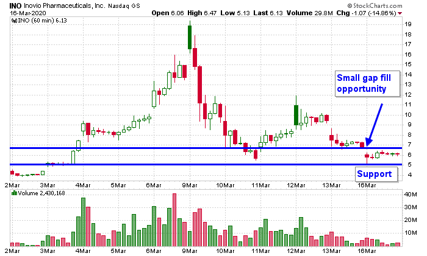Click the 10 price axis label
Image resolution: width=427 pixels, height=256 pixels.
pos(408,114)
